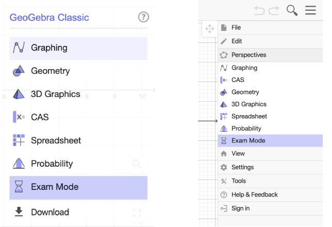Select Spreadsheet under Perspectives in right menu
This screenshot has width=332, height=227.
[x=270, y=117]
